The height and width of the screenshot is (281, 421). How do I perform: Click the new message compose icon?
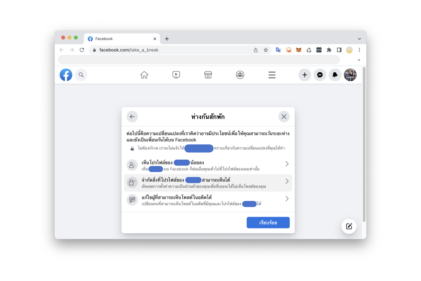pos(349,226)
